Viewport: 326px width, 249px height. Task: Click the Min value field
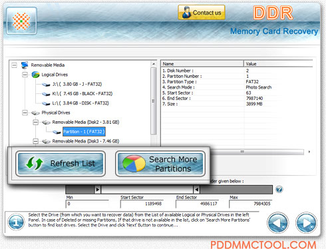click(87, 204)
